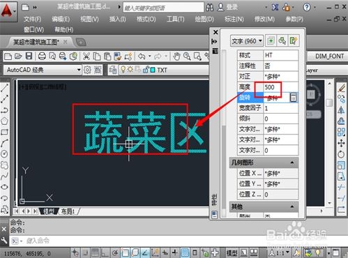Open Layer Properties Manager icon

pyautogui.click(x=113, y=70)
